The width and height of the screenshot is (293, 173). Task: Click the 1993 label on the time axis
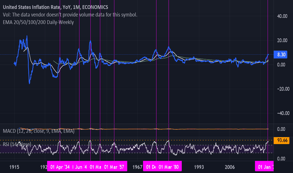[199, 167]
